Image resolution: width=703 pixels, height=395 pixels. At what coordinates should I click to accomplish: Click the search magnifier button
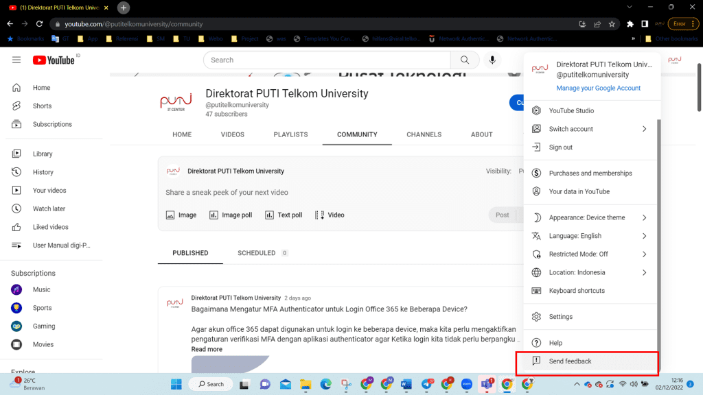pos(465,60)
